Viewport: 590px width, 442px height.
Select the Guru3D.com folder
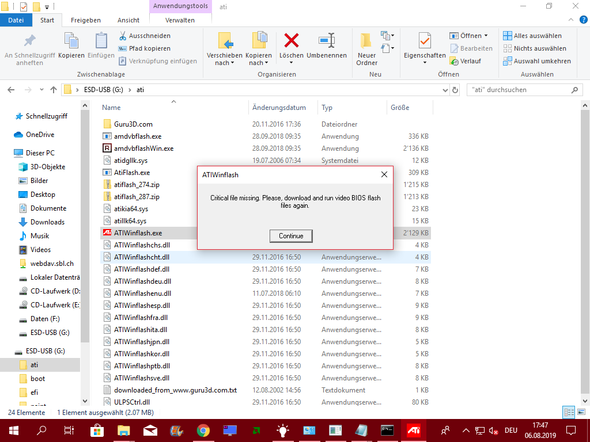133,124
